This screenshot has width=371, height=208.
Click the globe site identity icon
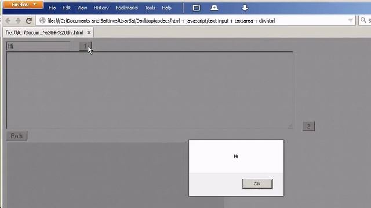coord(42,21)
